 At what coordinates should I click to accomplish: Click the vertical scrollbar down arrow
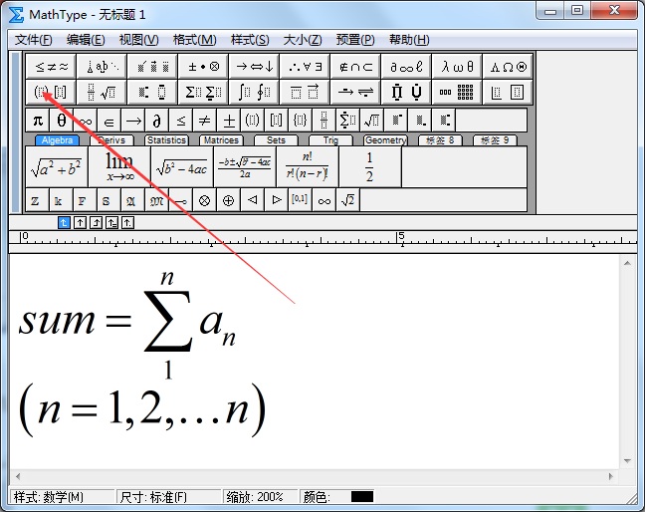point(627,461)
